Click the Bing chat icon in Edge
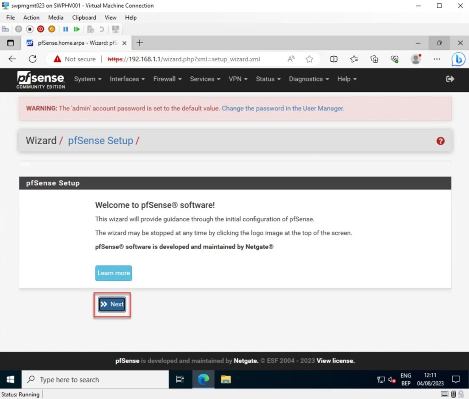The width and height of the screenshot is (469, 399). tap(458, 59)
